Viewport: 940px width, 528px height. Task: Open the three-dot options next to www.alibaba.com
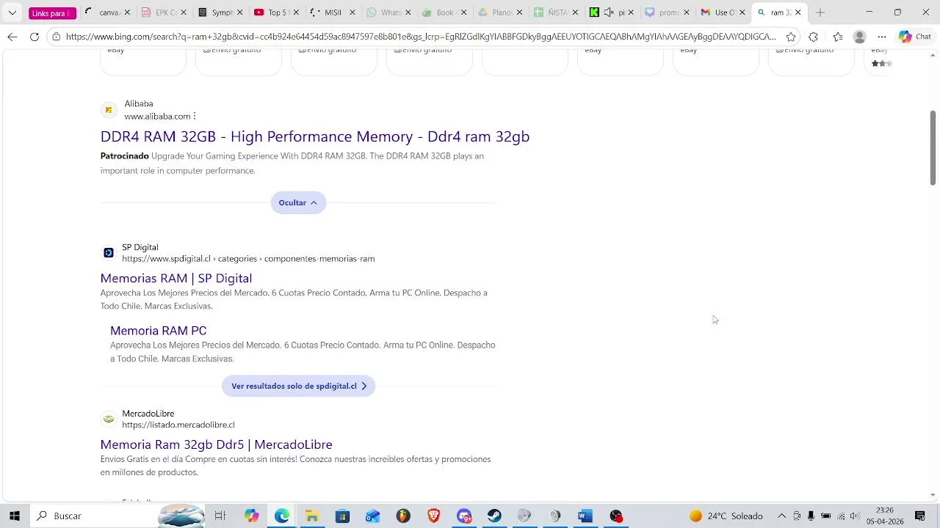coord(195,117)
